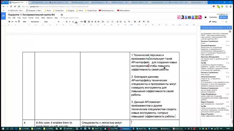The width and height of the screenshot is (234, 131).
Task: Click the blue Share button
Action: tap(223, 17)
